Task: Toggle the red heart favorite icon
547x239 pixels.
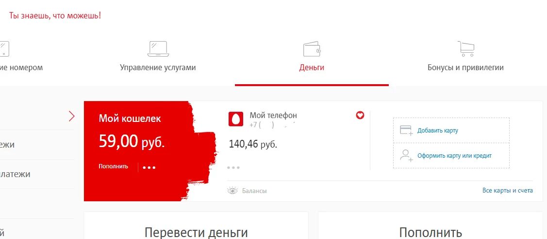Action: click(x=360, y=115)
